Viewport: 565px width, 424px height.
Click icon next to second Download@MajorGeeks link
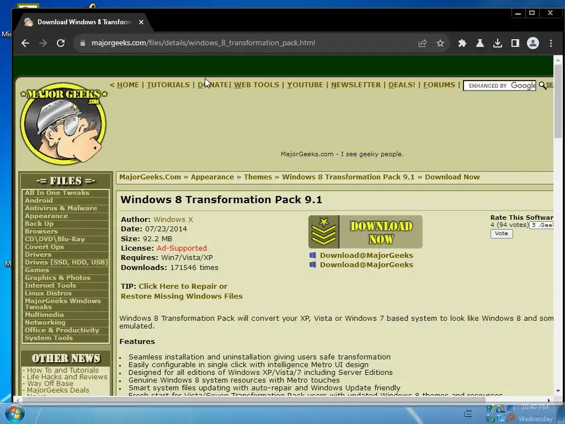coord(312,264)
